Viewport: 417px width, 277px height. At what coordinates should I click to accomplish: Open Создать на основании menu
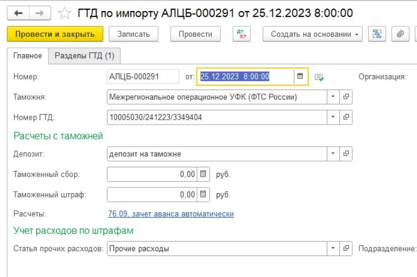coord(313,34)
